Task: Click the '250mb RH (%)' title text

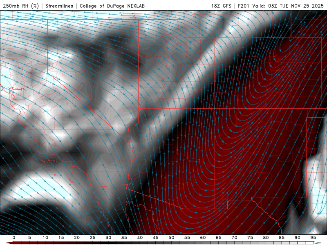Action: [21, 6]
